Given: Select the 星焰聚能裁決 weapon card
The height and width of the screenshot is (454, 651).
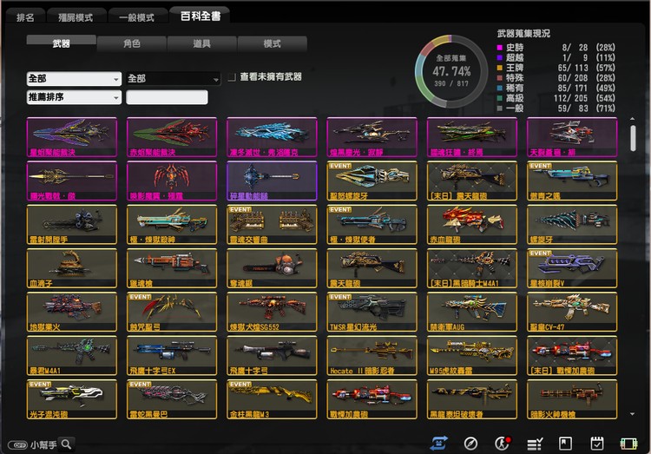Looking at the screenshot, I should tap(72, 137).
